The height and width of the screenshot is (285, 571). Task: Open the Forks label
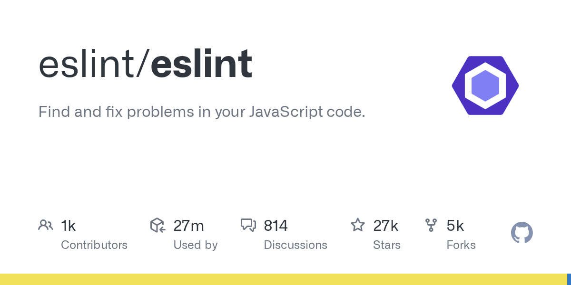pos(461,245)
